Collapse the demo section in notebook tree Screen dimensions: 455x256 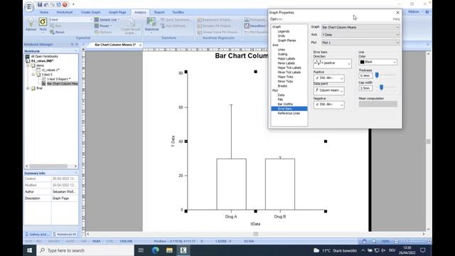(28, 65)
